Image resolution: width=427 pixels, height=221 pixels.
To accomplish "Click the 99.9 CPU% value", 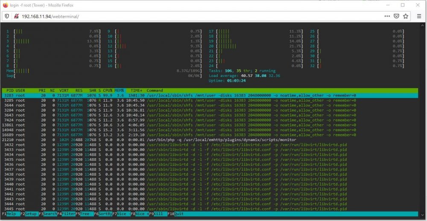I will pyautogui.click(x=108, y=95).
